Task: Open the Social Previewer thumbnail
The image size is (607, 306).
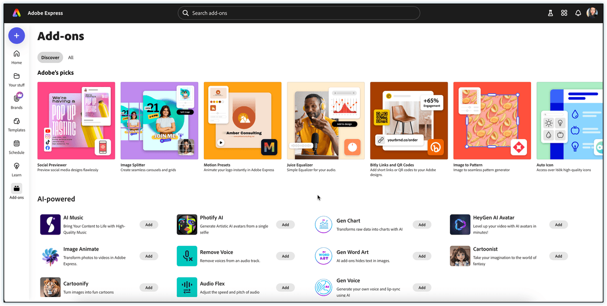Action: 76,121
